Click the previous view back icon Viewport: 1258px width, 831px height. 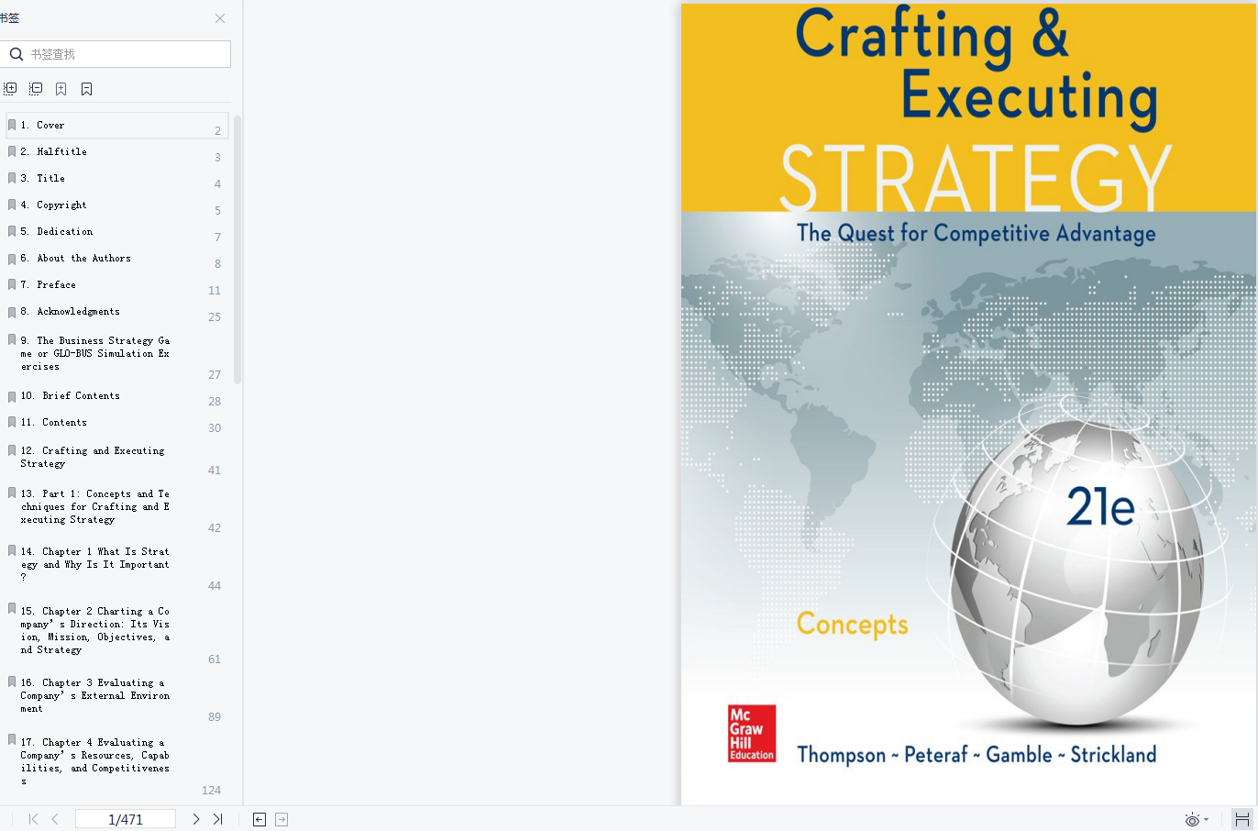coord(259,819)
